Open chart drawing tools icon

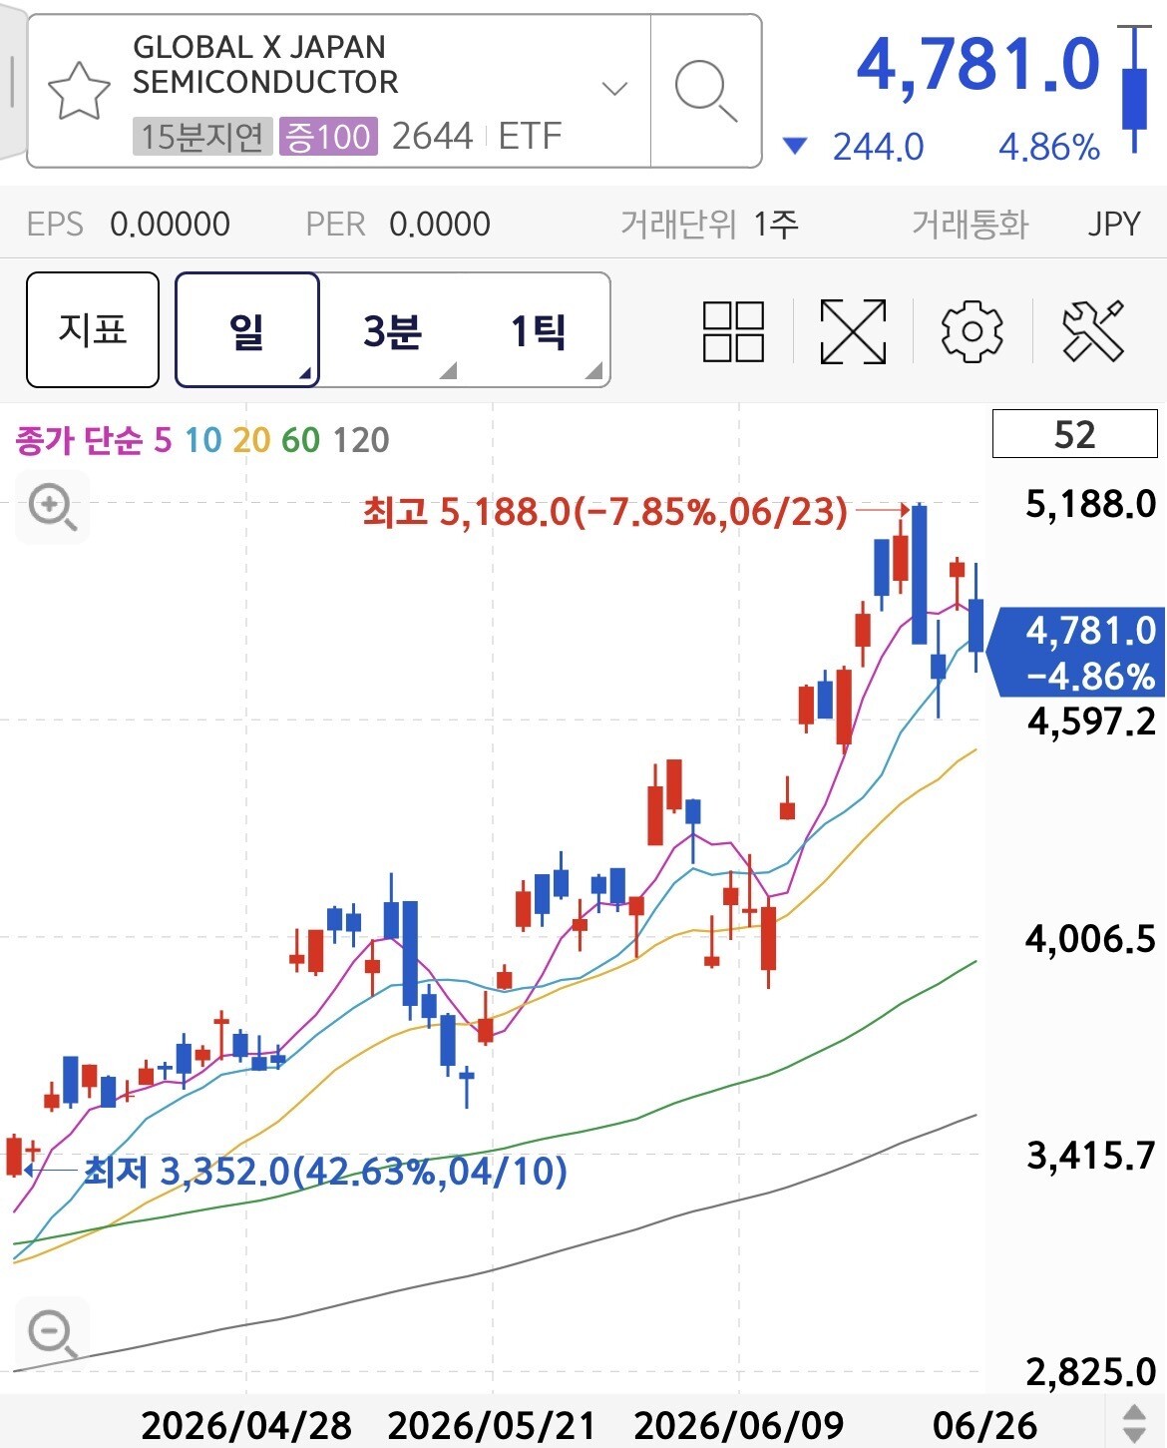1093,330
